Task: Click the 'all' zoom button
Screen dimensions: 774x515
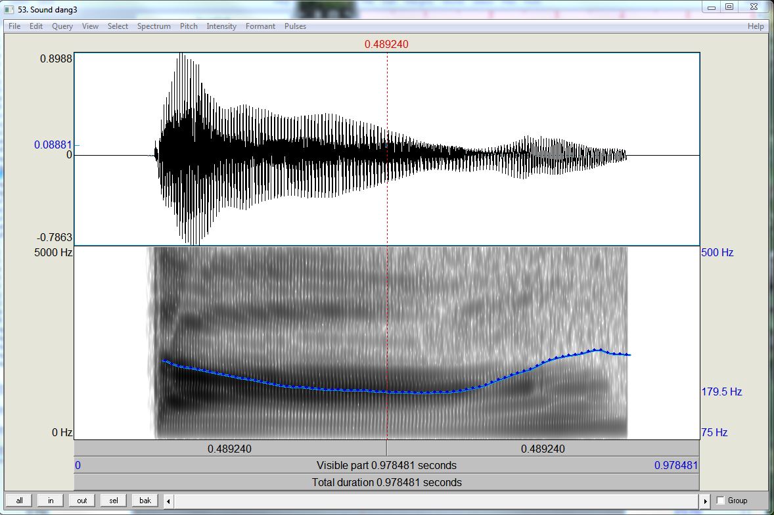Action: [x=19, y=500]
